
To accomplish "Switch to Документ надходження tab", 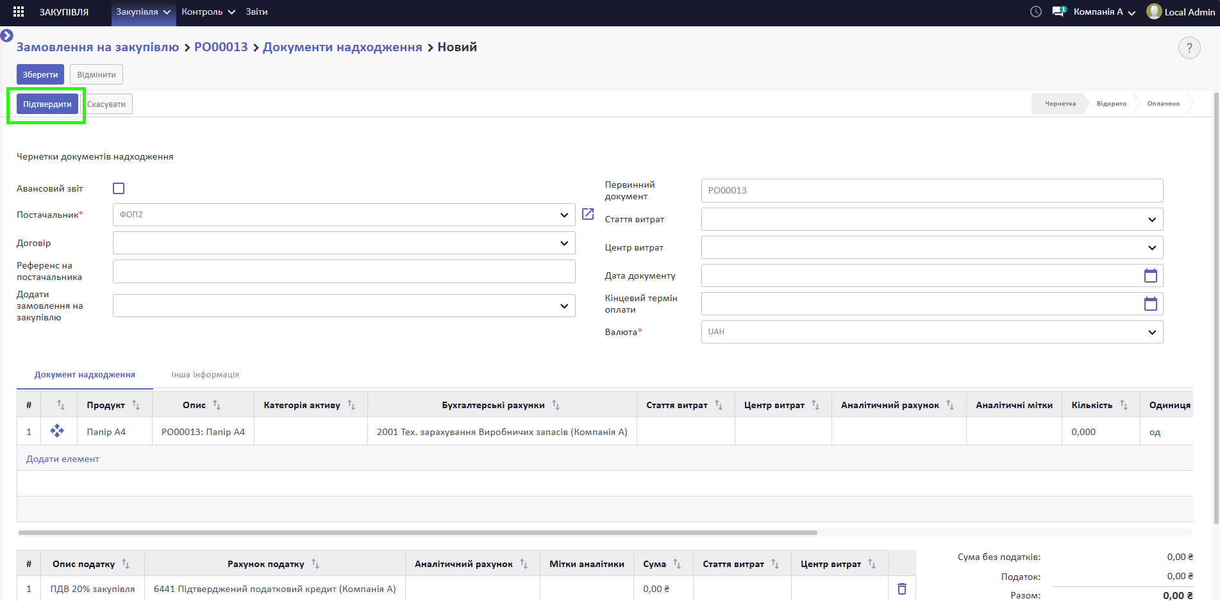I will tap(85, 375).
